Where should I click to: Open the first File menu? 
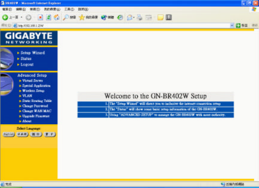[7, 9]
